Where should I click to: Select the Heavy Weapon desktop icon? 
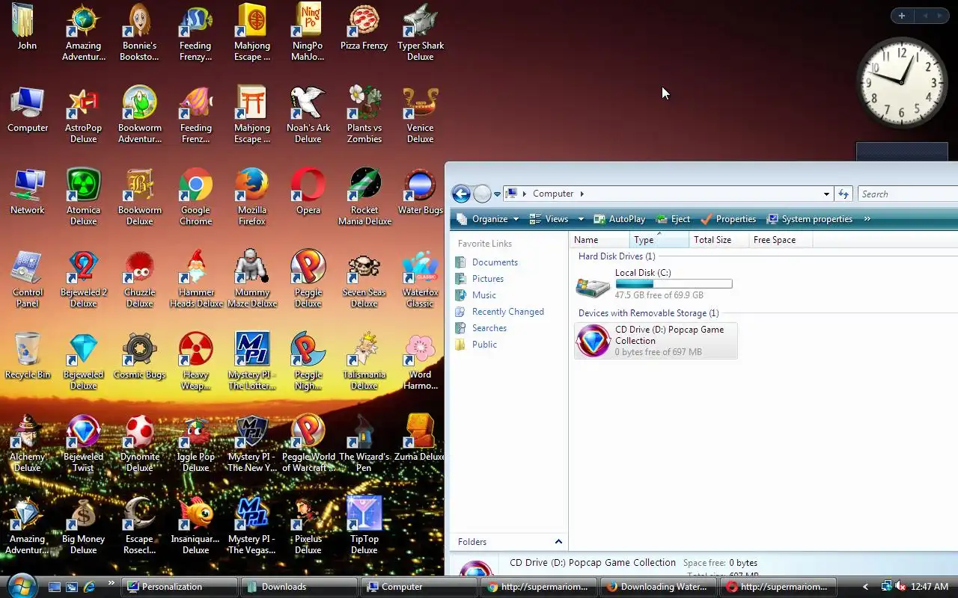point(196,360)
